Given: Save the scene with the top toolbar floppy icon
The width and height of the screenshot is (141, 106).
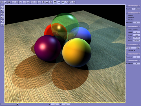Looking at the screenshot, I should 9,2.
